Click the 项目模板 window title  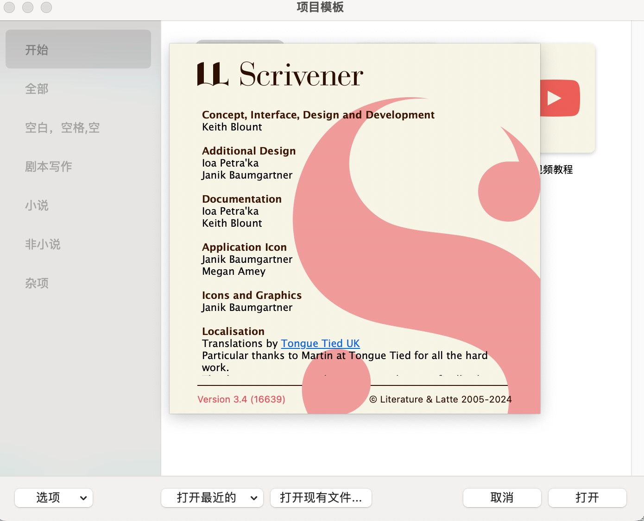(x=320, y=7)
